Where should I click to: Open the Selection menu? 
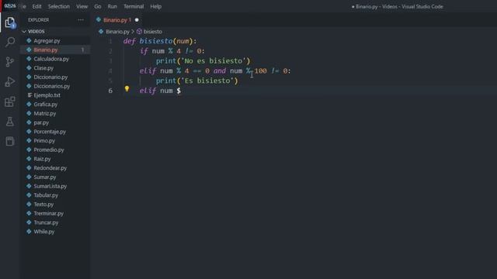tap(59, 6)
